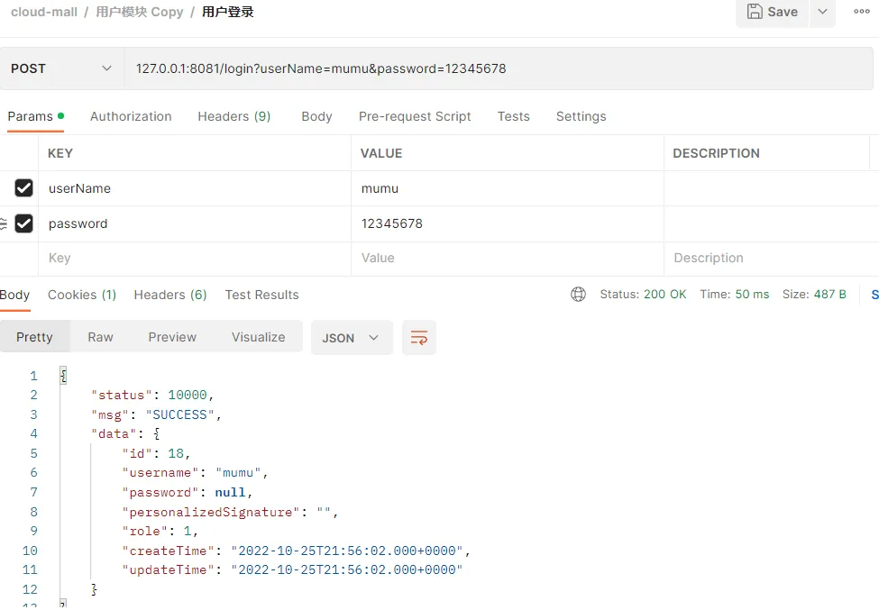Uncheck the password parameter checkbox

click(x=24, y=223)
